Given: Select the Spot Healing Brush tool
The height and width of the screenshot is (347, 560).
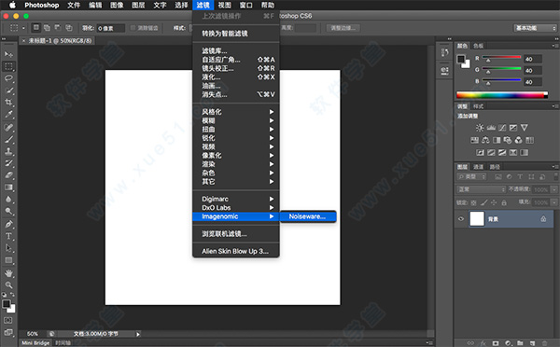Looking at the screenshot, I should point(8,127).
